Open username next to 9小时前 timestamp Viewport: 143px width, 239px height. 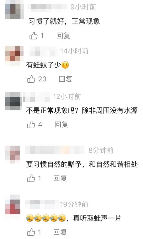point(47,7)
